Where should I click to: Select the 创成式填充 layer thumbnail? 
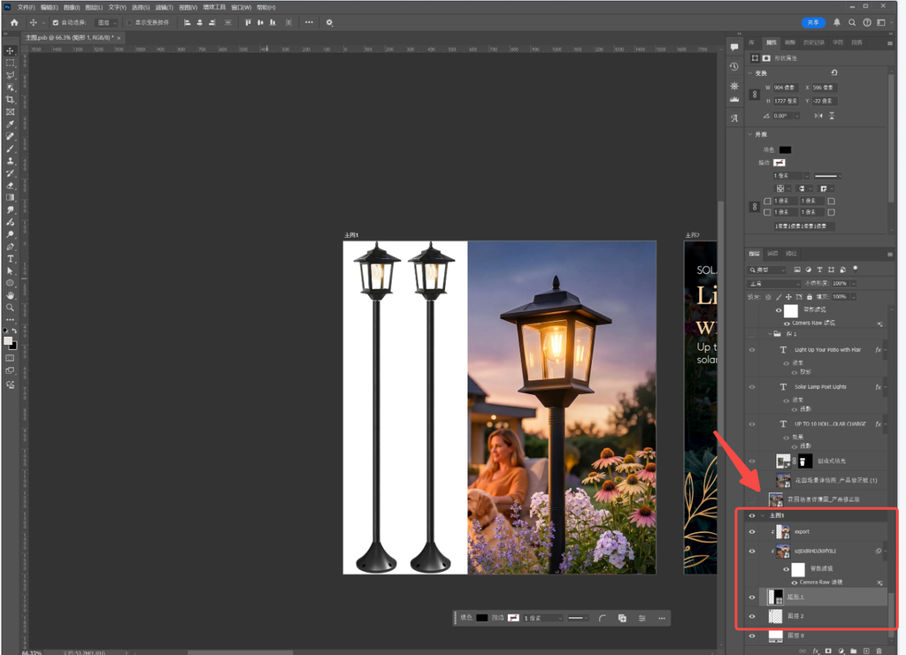coord(783,461)
